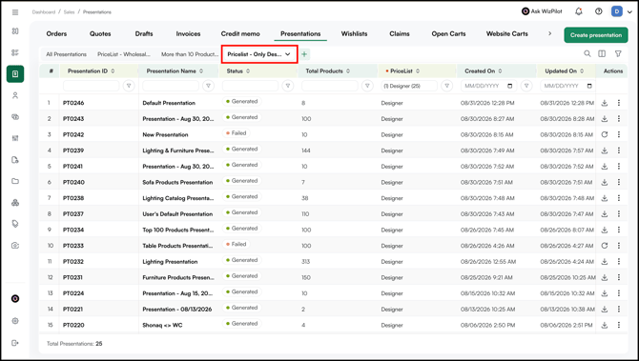This screenshot has width=639, height=361.
Task: Open filter options for Created On
Action: pos(526,86)
